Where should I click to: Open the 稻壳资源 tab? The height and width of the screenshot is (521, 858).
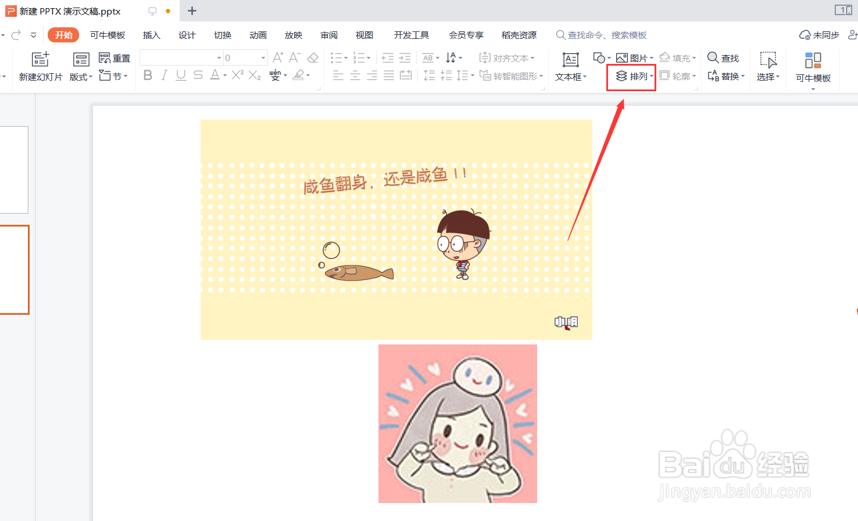(519, 35)
